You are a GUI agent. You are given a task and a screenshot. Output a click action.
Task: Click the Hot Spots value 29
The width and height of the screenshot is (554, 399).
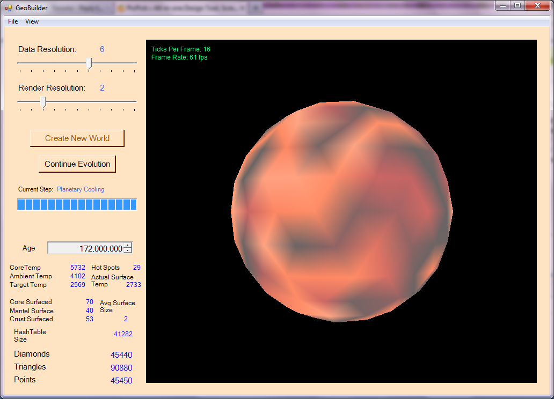(x=137, y=267)
